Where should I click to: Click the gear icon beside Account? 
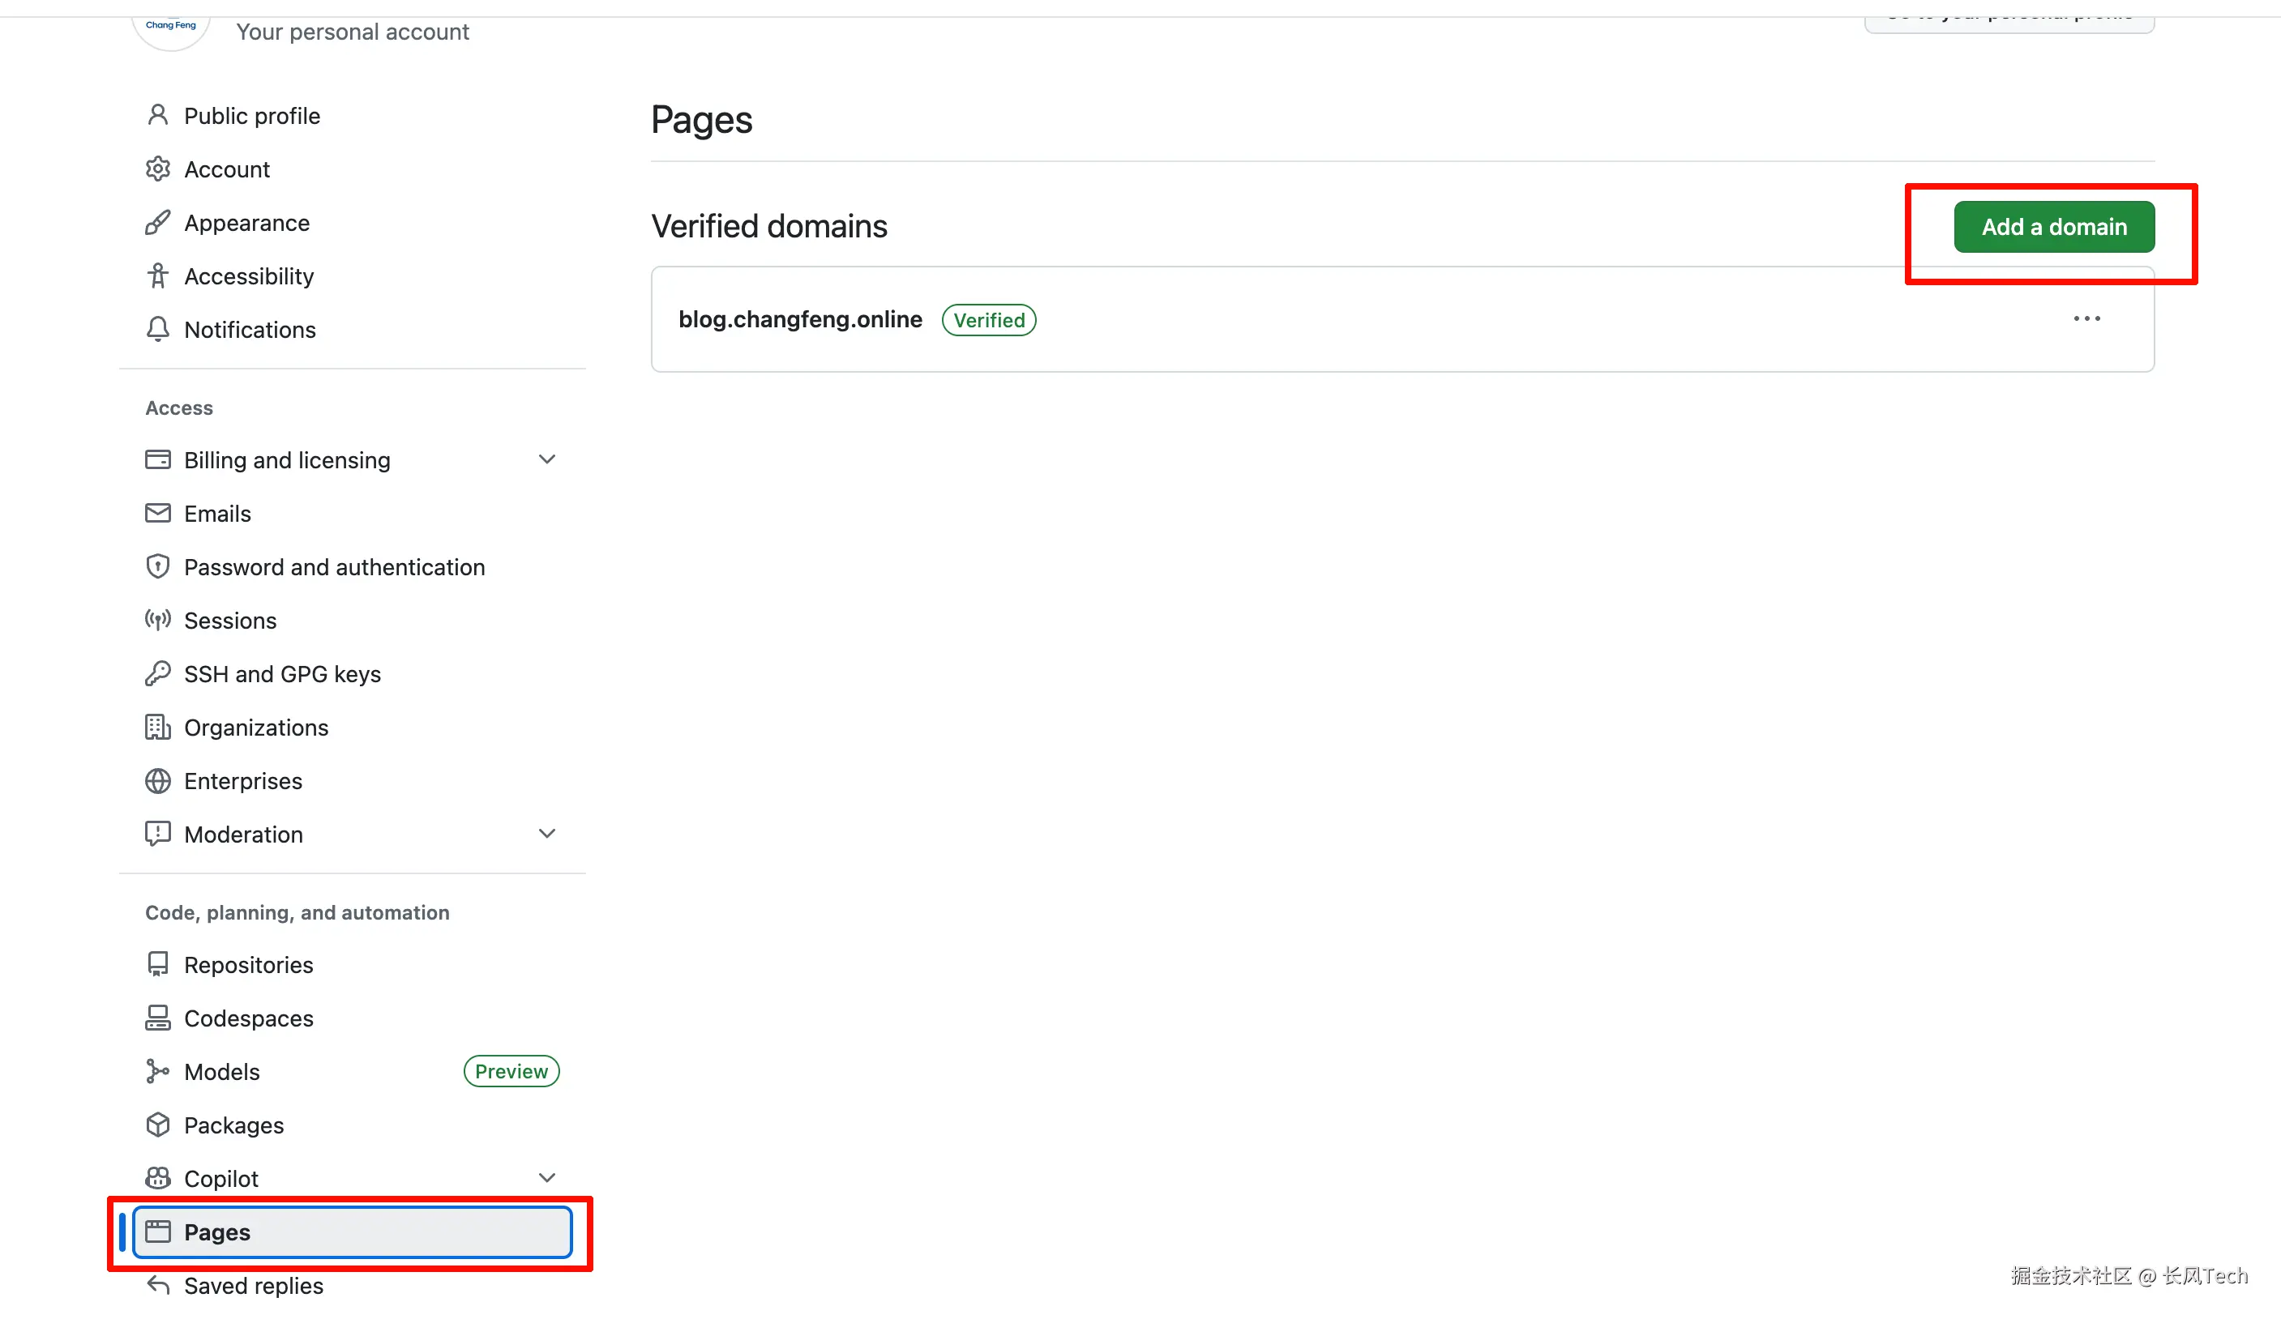point(157,169)
